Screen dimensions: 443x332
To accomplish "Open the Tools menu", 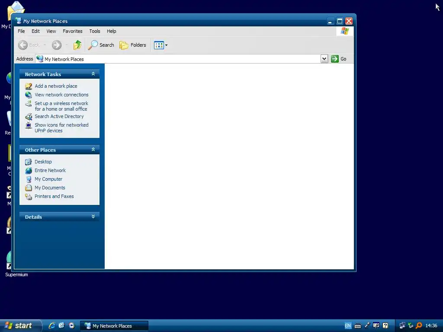I will 95,31.
